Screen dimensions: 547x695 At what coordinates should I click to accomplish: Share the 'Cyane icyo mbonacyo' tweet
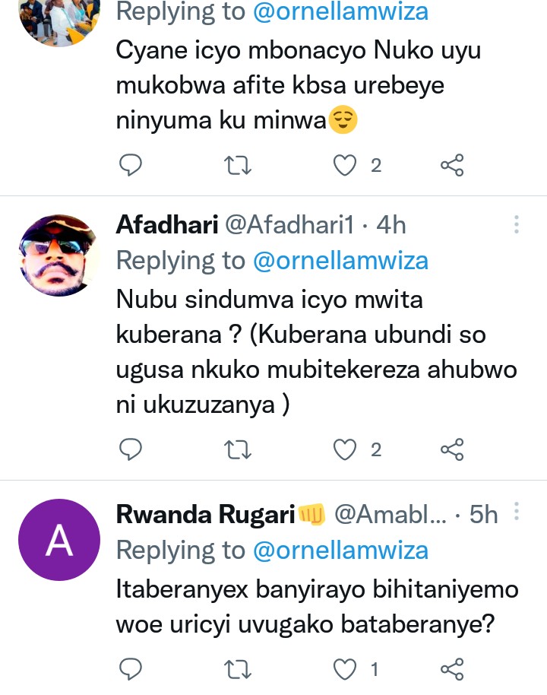[452, 164]
